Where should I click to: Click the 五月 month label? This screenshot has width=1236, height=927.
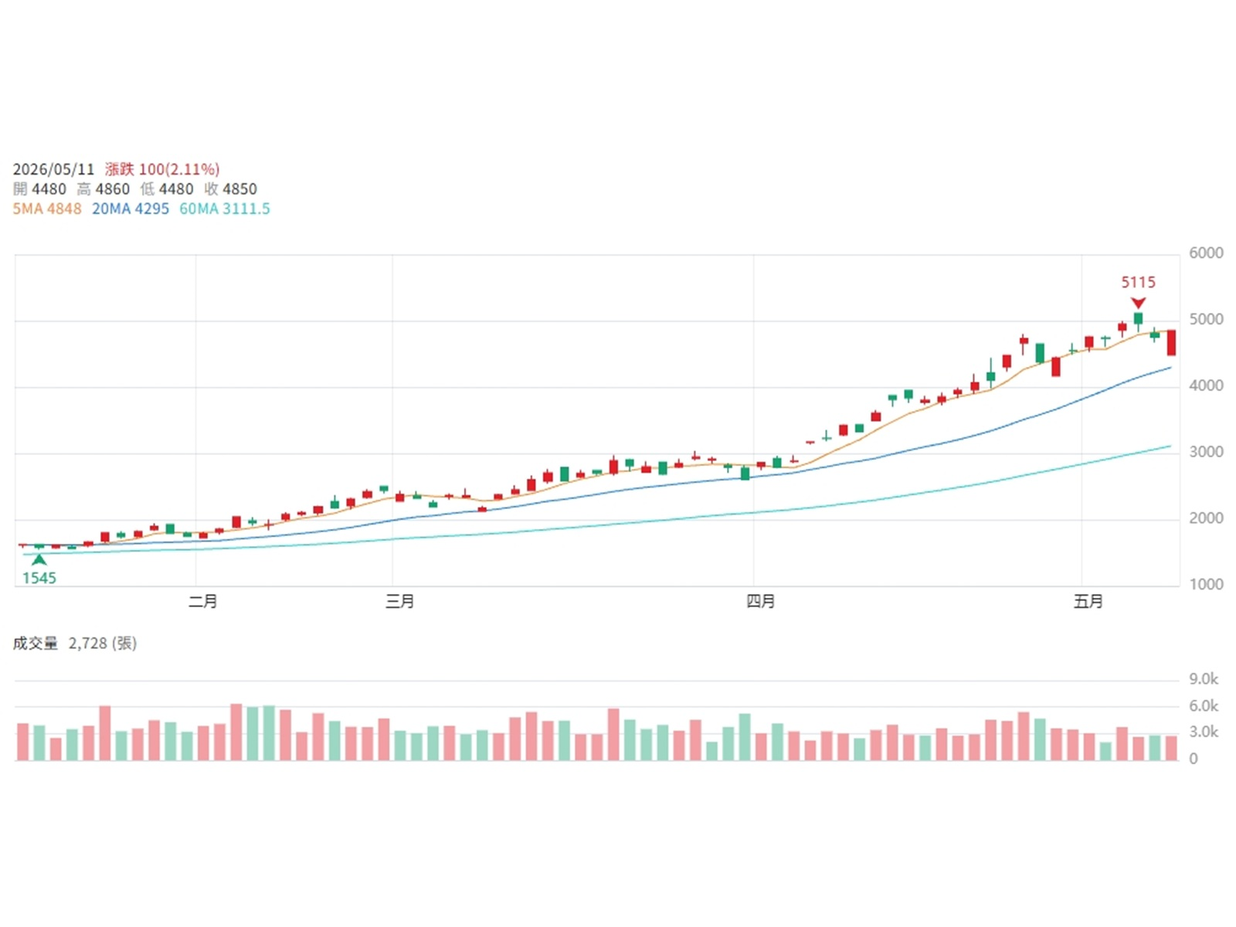[1088, 602]
